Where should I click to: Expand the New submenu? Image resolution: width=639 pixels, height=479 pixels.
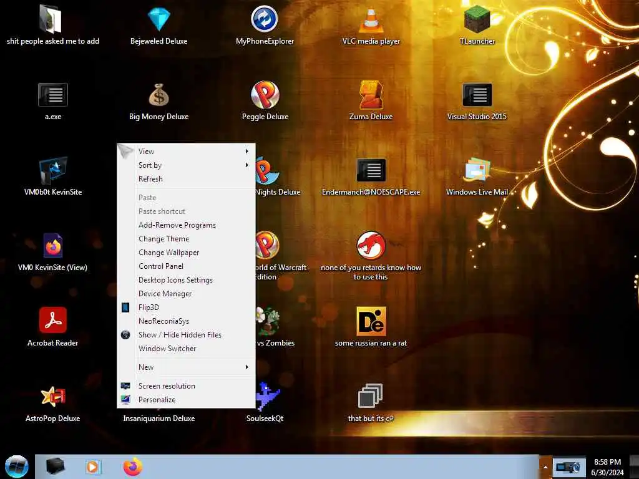(186, 367)
